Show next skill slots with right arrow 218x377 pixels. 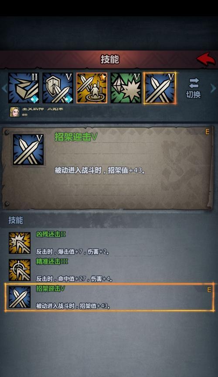213,88
